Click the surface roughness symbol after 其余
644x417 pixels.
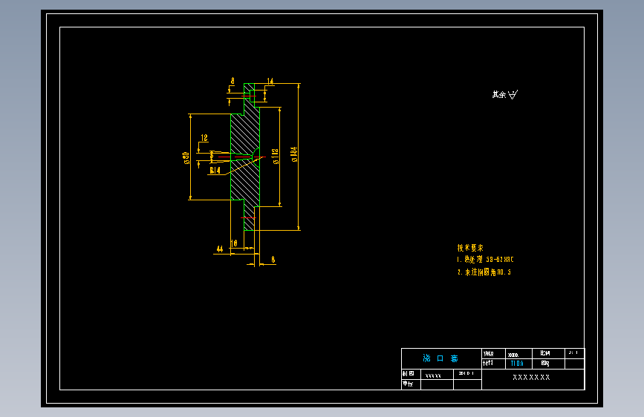coord(513,95)
